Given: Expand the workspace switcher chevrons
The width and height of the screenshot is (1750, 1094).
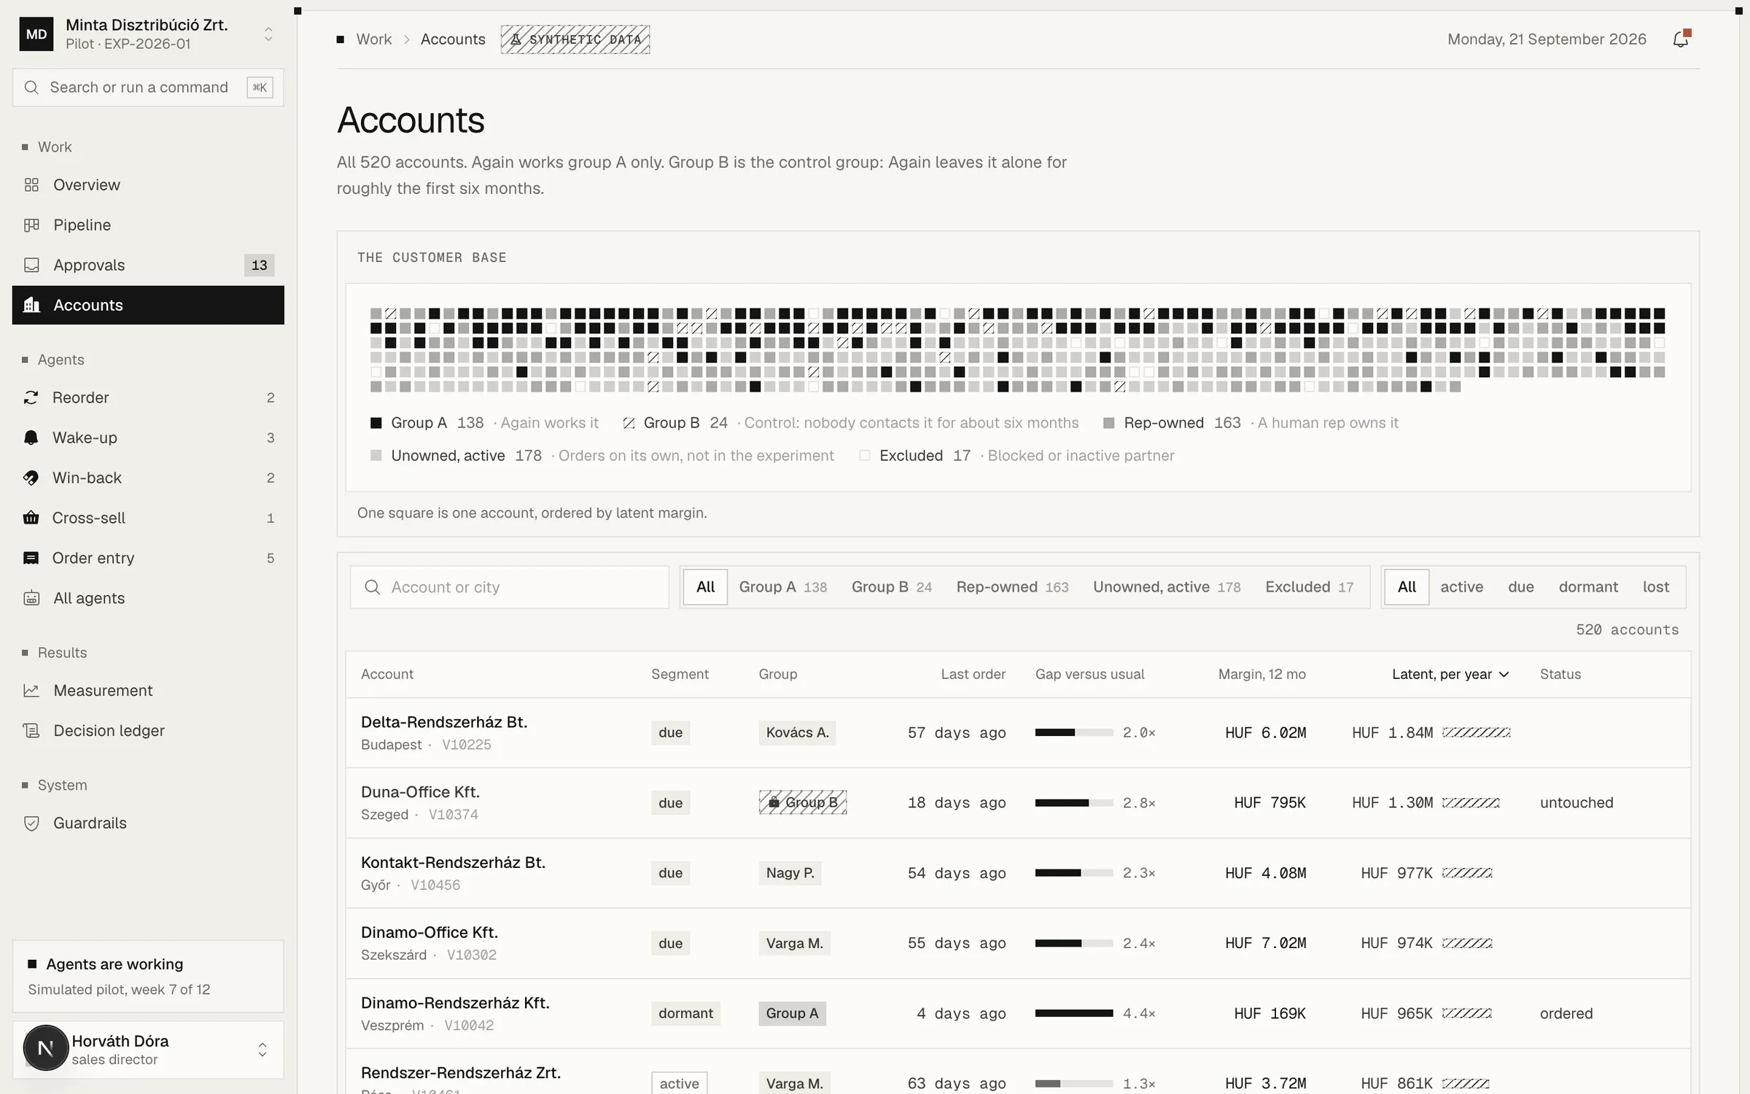Looking at the screenshot, I should point(268,34).
